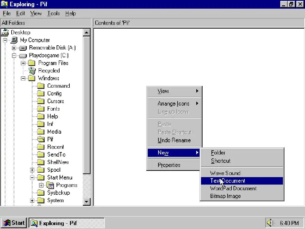Viewport: 305px width, 229px height.
Task: Click the Program Files folder icon
Action: pyautogui.click(x=32, y=63)
